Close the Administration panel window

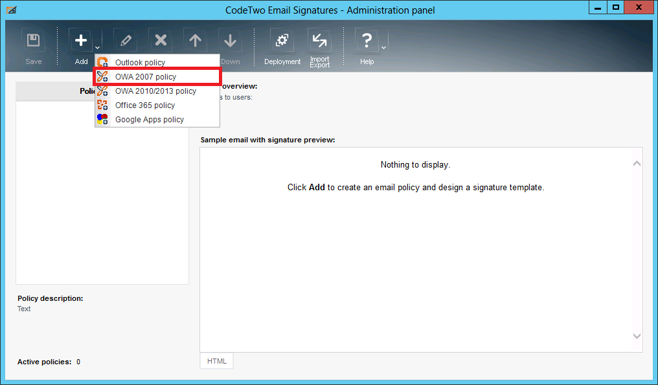click(x=639, y=8)
